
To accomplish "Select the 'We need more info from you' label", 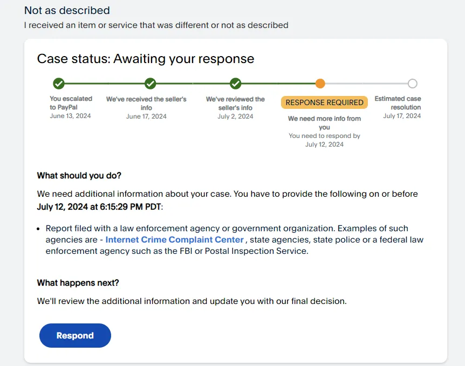I will [324, 122].
